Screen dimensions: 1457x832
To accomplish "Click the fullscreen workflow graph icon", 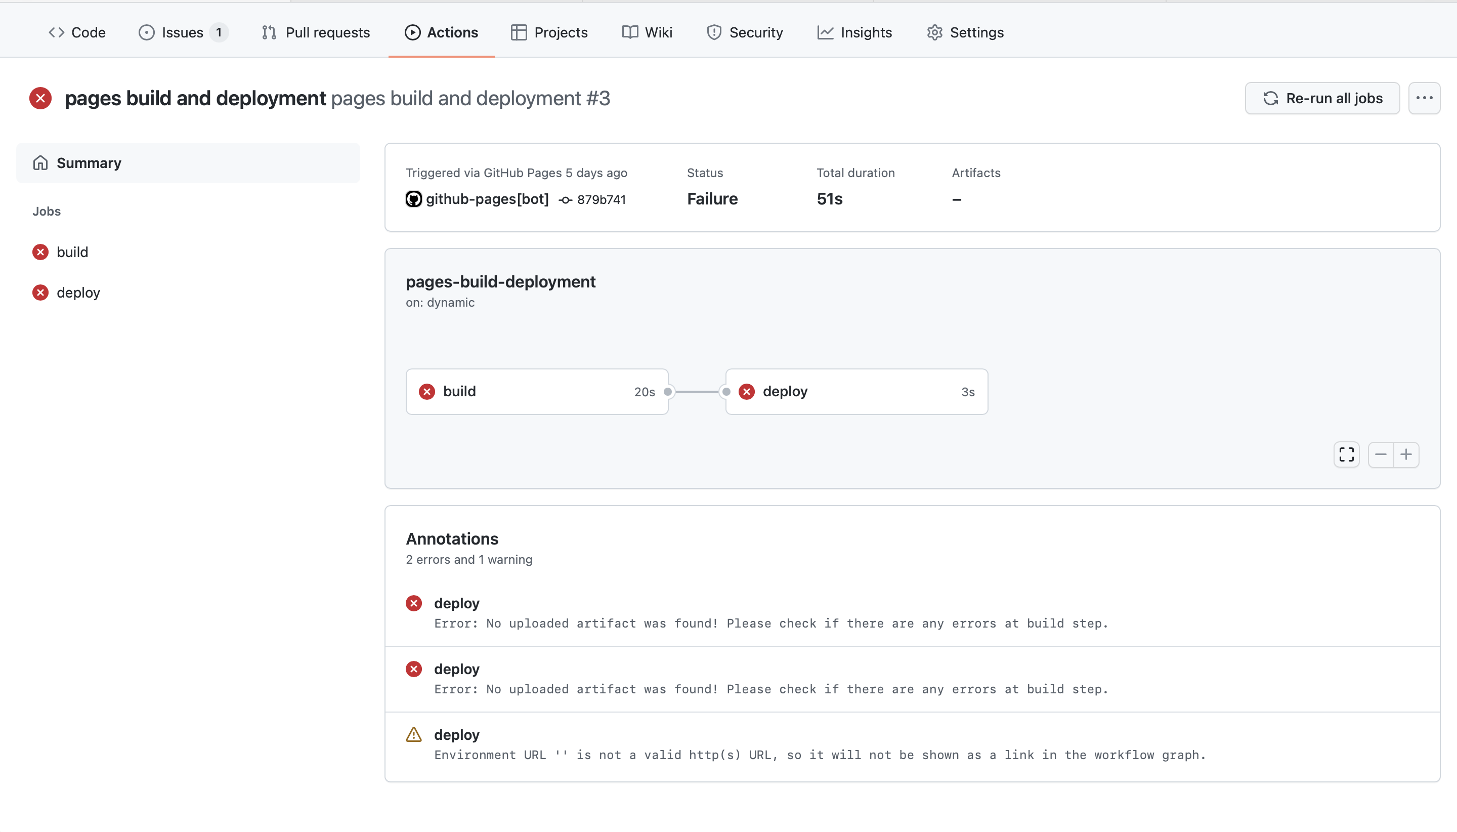I will 1346,454.
